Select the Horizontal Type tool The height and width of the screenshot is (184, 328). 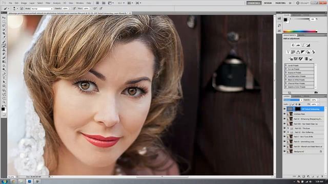(4, 78)
